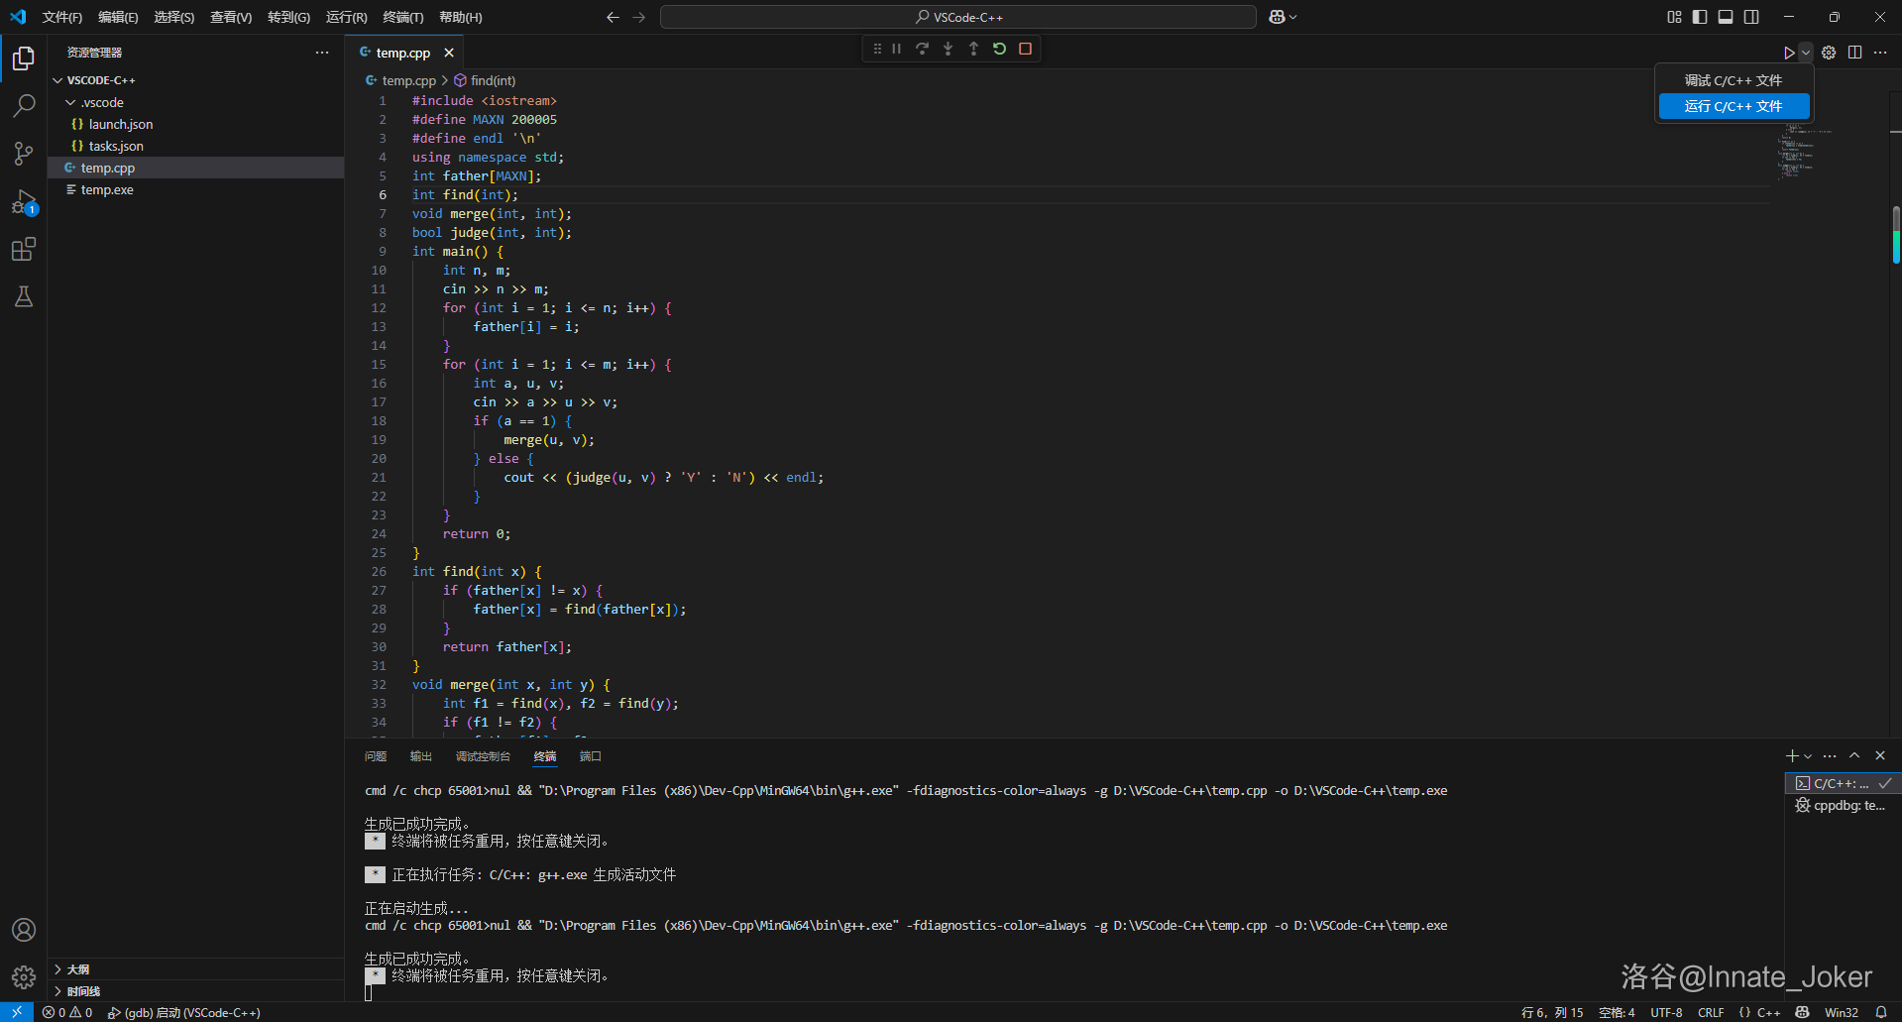Expand the 大纲 outline section
1902x1022 pixels.
[x=78, y=969]
